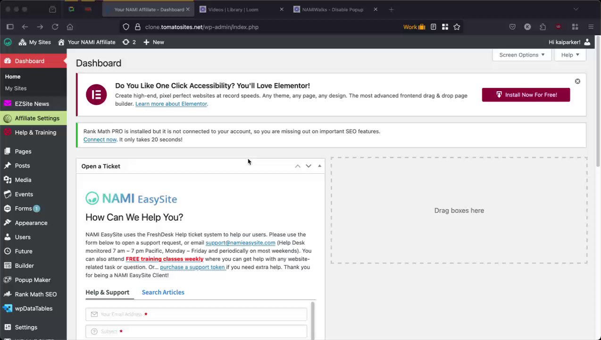Open the browser home icon
Image resolution: width=601 pixels, height=340 pixels.
(x=70, y=27)
